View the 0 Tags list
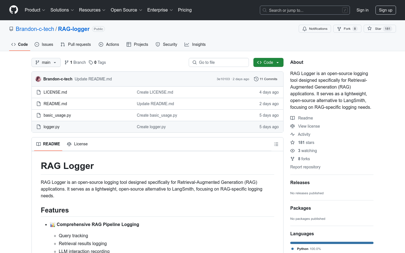The width and height of the screenshot is (405, 253). [x=97, y=62]
